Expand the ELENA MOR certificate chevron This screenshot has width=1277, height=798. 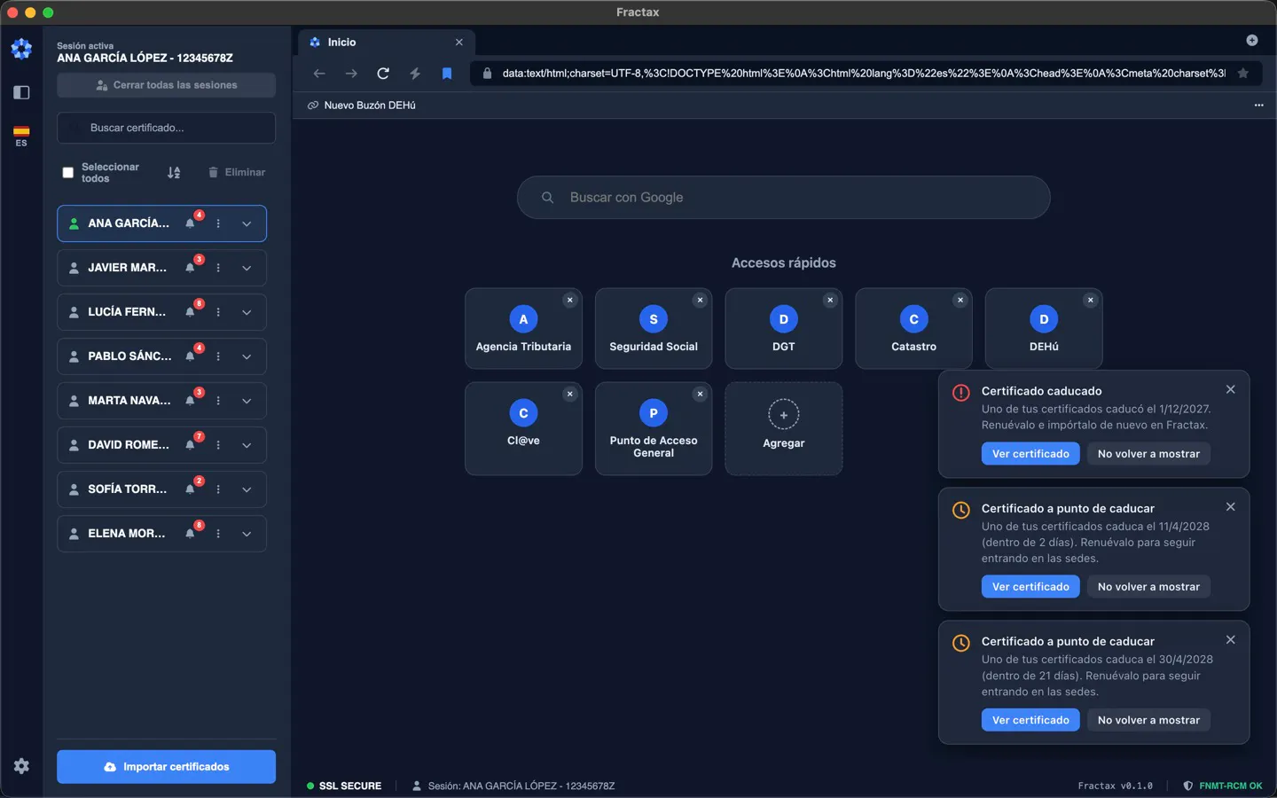click(x=247, y=534)
